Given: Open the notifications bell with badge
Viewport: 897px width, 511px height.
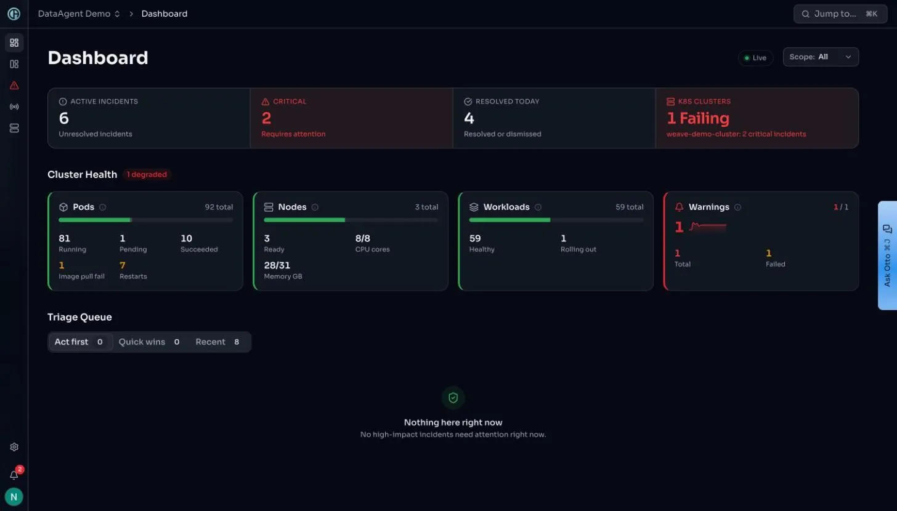Looking at the screenshot, I should point(14,474).
